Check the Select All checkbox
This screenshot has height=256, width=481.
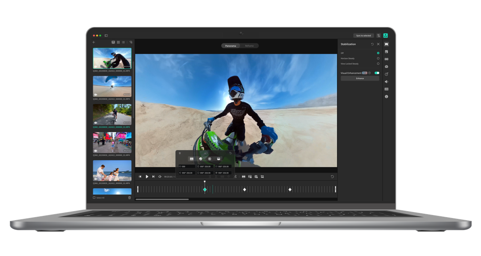[94, 198]
